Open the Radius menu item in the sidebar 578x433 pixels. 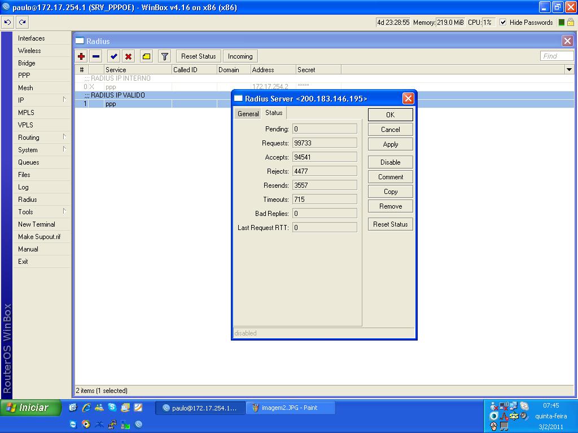(x=42, y=200)
